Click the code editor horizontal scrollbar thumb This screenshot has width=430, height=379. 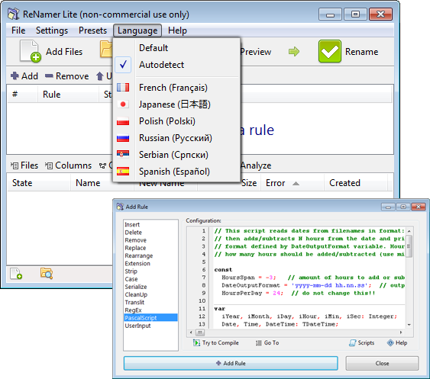coord(200,332)
